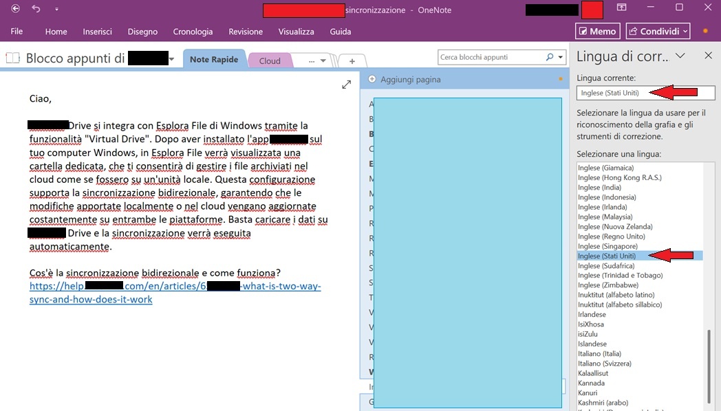Open the Home ribbon tab

click(56, 32)
